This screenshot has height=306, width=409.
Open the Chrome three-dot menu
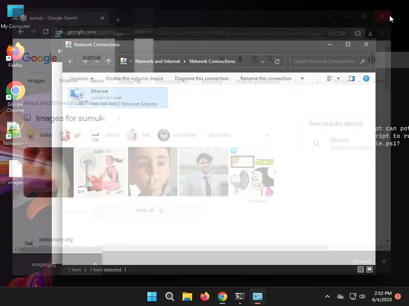[x=382, y=33]
